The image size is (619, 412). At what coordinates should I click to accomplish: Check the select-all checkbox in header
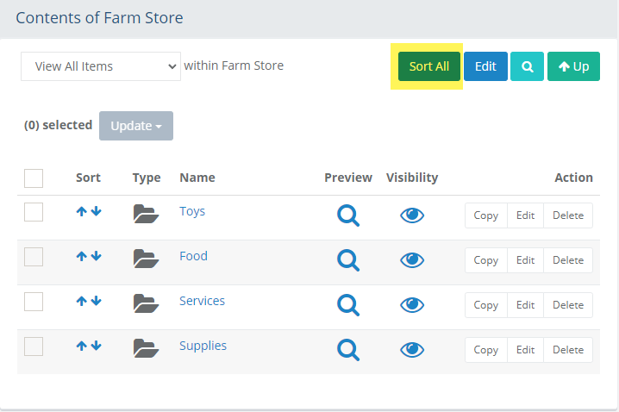click(x=34, y=178)
